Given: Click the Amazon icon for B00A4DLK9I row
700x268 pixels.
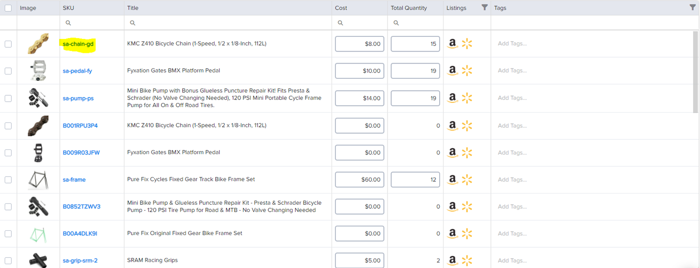Looking at the screenshot, I should pyautogui.click(x=452, y=233).
